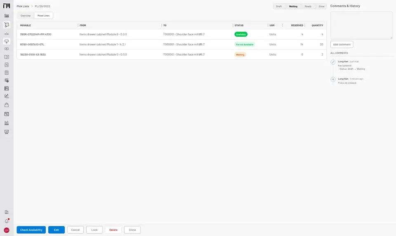This screenshot has height=236, width=396.
Task: Open the lined list document sidebar icon
Action: pyautogui.click(x=7, y=73)
